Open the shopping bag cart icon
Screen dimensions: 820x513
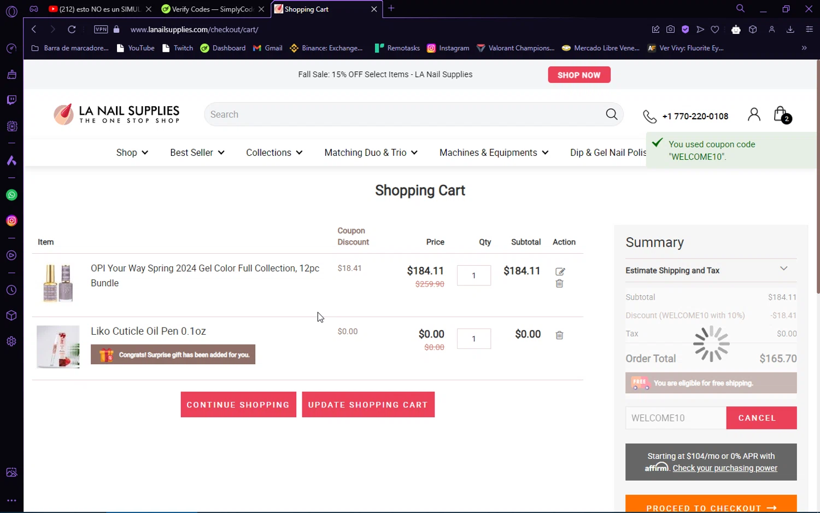coord(782,115)
